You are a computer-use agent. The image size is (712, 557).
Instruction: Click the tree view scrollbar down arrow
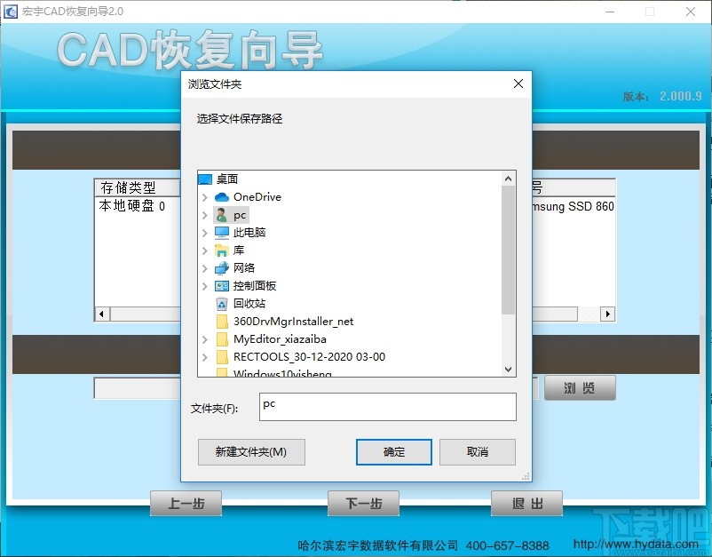pos(508,370)
